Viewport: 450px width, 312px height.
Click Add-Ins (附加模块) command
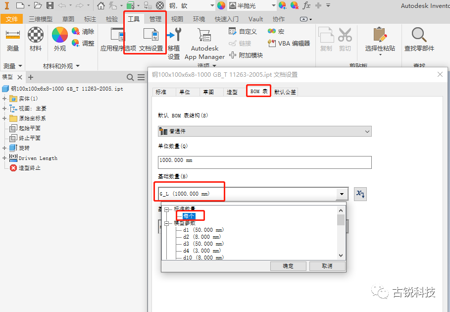point(246,55)
